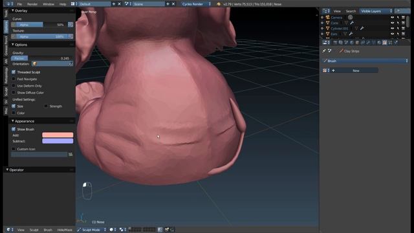Open the Visible Layers display dropdown
Image resolution: width=414 pixels, height=233 pixels.
click(376, 11)
